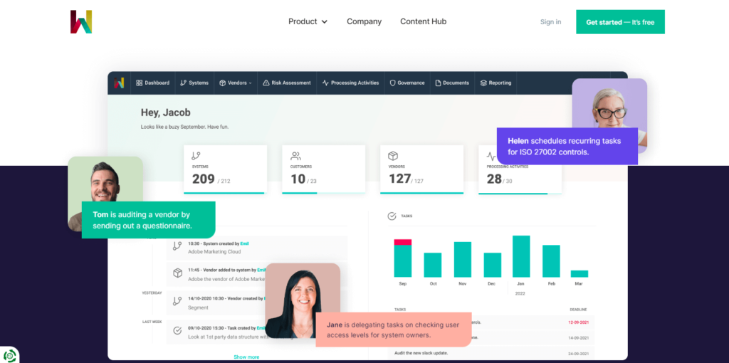Open the Documents tab
Image resolution: width=729 pixels, height=363 pixels.
point(452,83)
